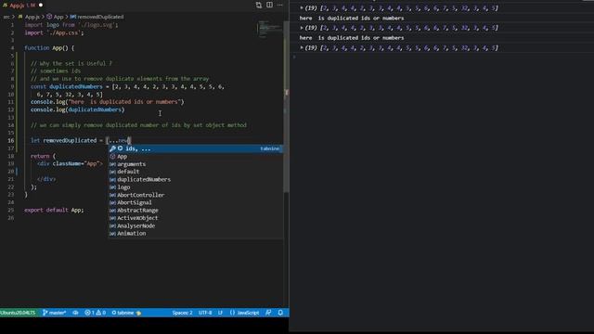Screen dimensions: 594x334
Task: Pick 'AbortController' suggestion
Action: click(x=196, y=195)
